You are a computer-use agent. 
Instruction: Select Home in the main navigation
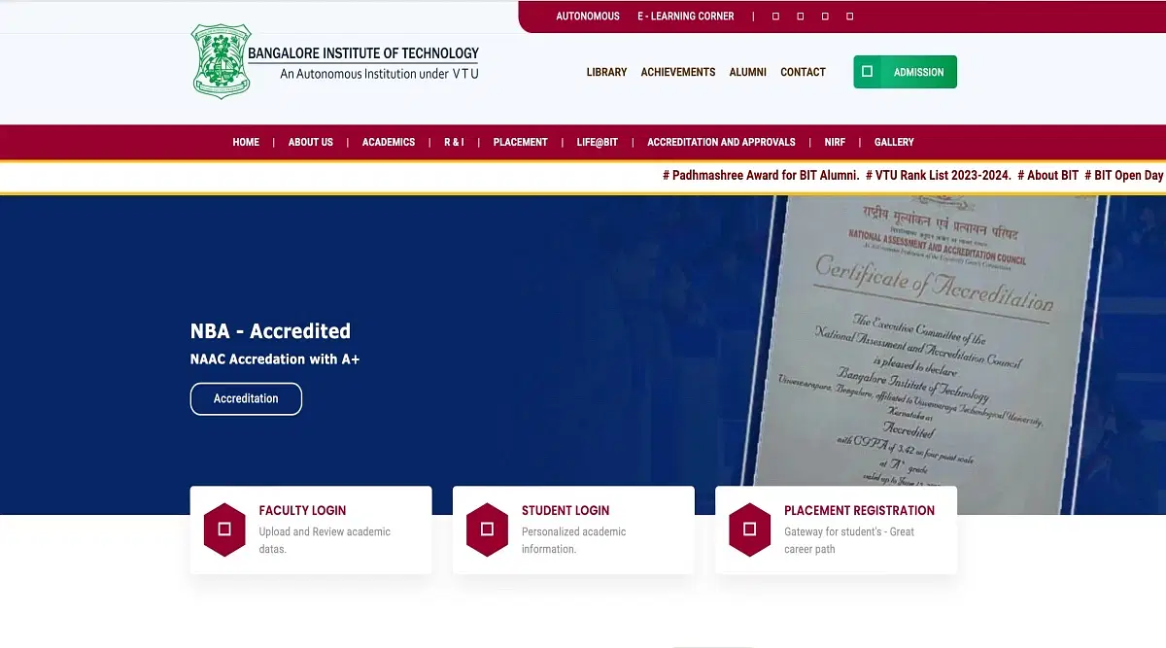(x=246, y=142)
